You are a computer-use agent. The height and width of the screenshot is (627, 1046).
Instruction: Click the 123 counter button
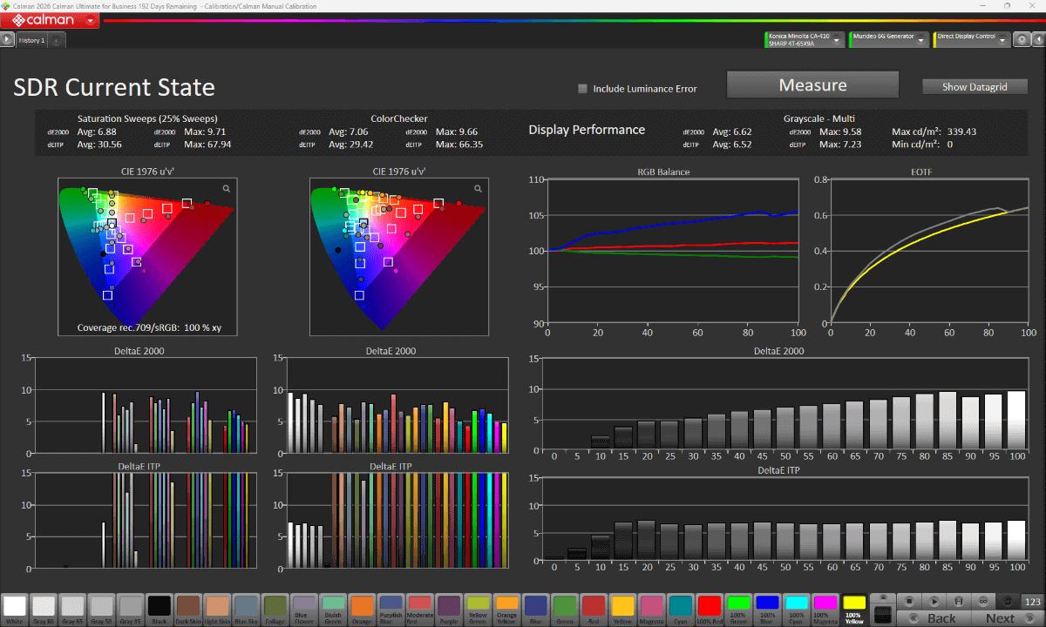tap(1033, 601)
